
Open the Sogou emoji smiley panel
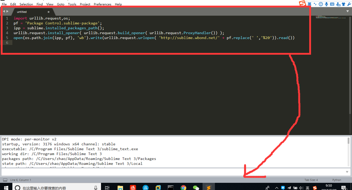pos(321,4)
